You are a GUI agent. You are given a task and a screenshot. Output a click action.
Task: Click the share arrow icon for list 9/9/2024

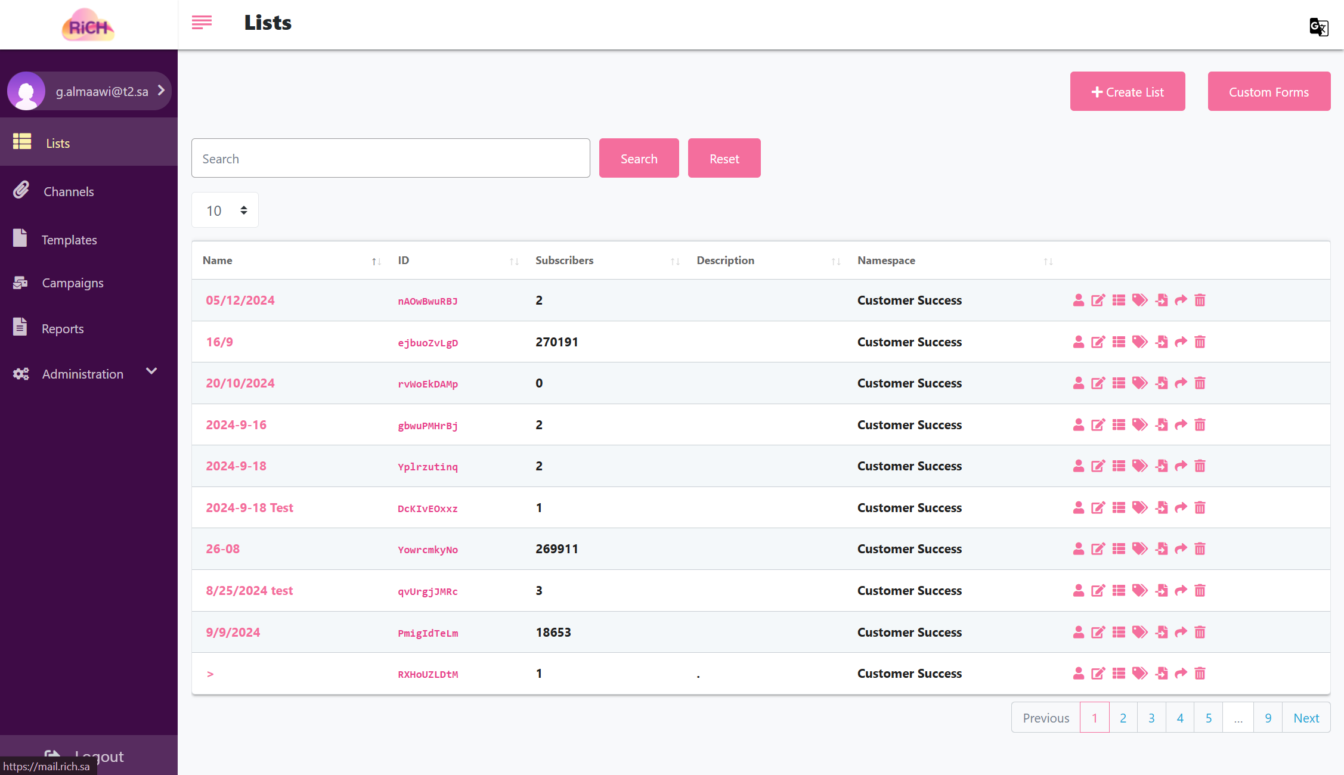pyautogui.click(x=1181, y=633)
